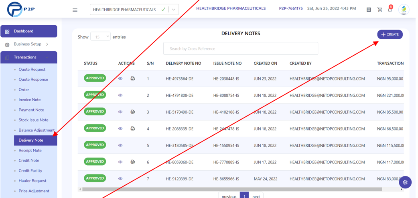Image resolution: width=418 pixels, height=198 pixels.
Task: View delivery note HE-2088335-DE eye icon
Action: pos(120,129)
